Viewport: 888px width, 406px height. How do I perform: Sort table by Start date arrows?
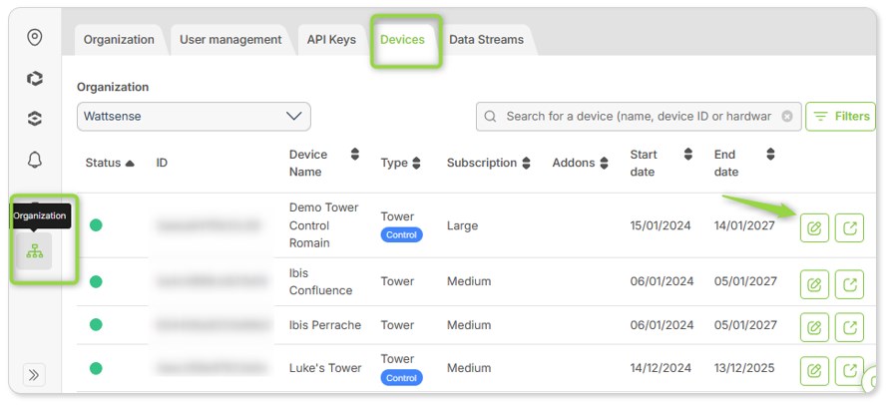[688, 154]
